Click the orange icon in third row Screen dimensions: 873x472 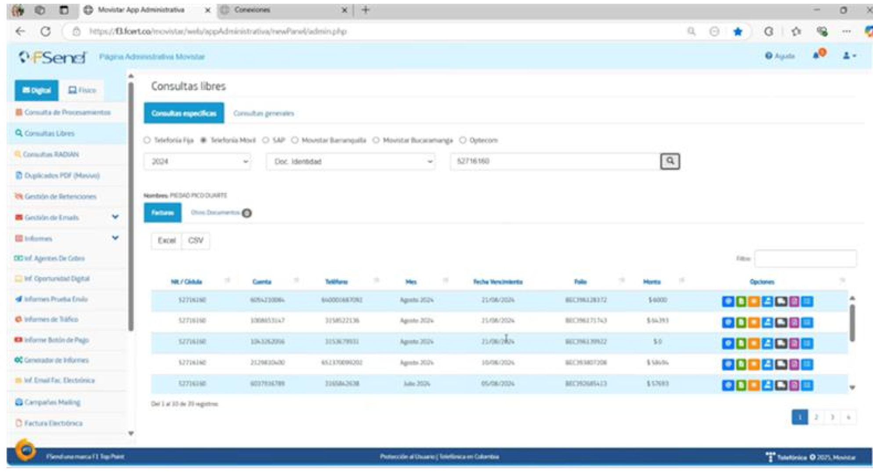754,343
